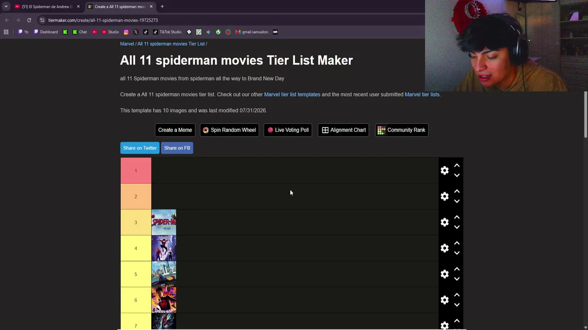
Task: Move tier 4 row up
Action: [x=457, y=243]
